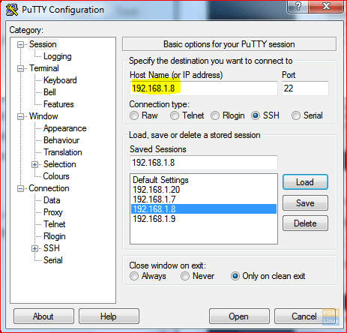This screenshot has height=333, width=347.
Task: Open the Behaviour category
Action: coord(61,140)
